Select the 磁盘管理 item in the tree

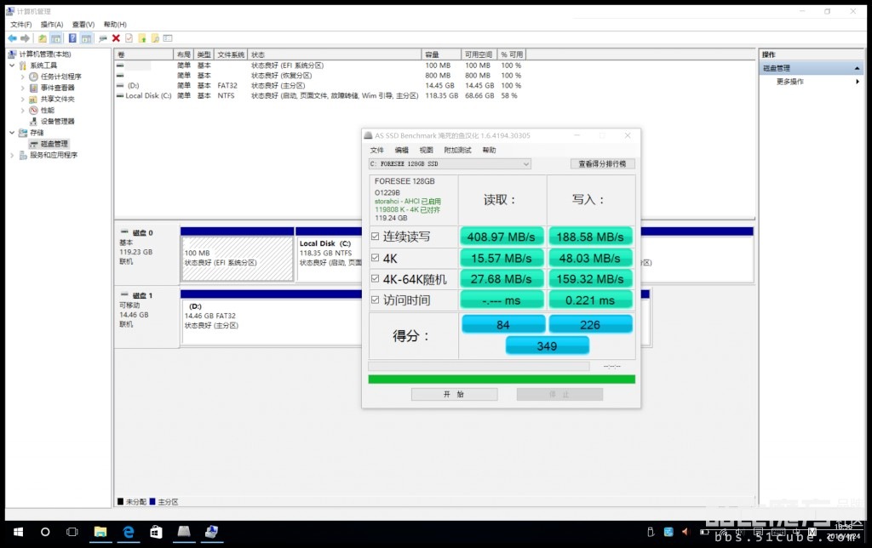point(54,143)
